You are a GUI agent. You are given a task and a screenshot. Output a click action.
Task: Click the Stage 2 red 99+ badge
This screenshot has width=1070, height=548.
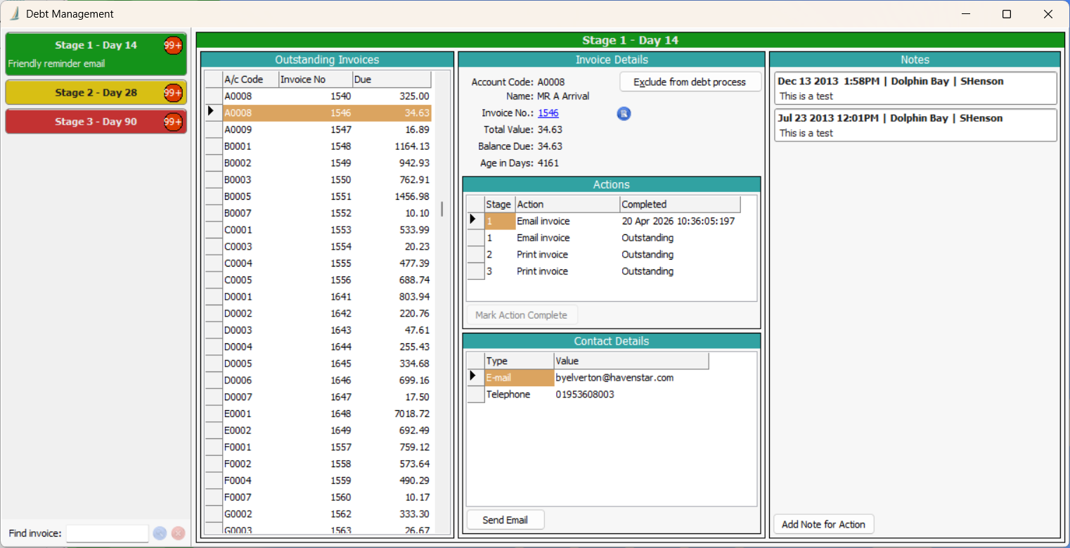click(173, 92)
